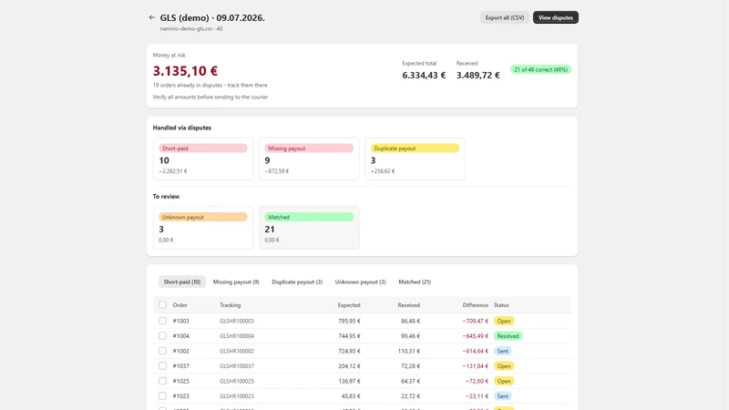Click tracking number GLSHR100003
This screenshot has width=729, height=410.
[237, 321]
